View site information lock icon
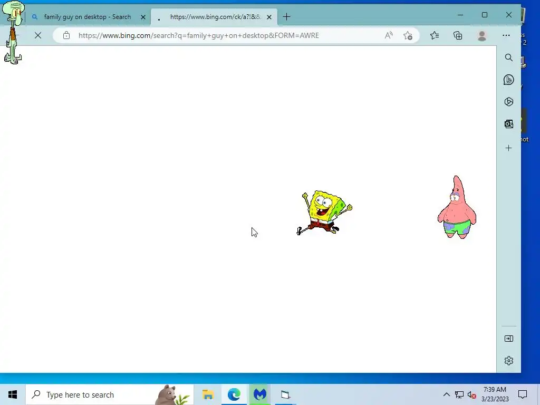 coord(66,35)
